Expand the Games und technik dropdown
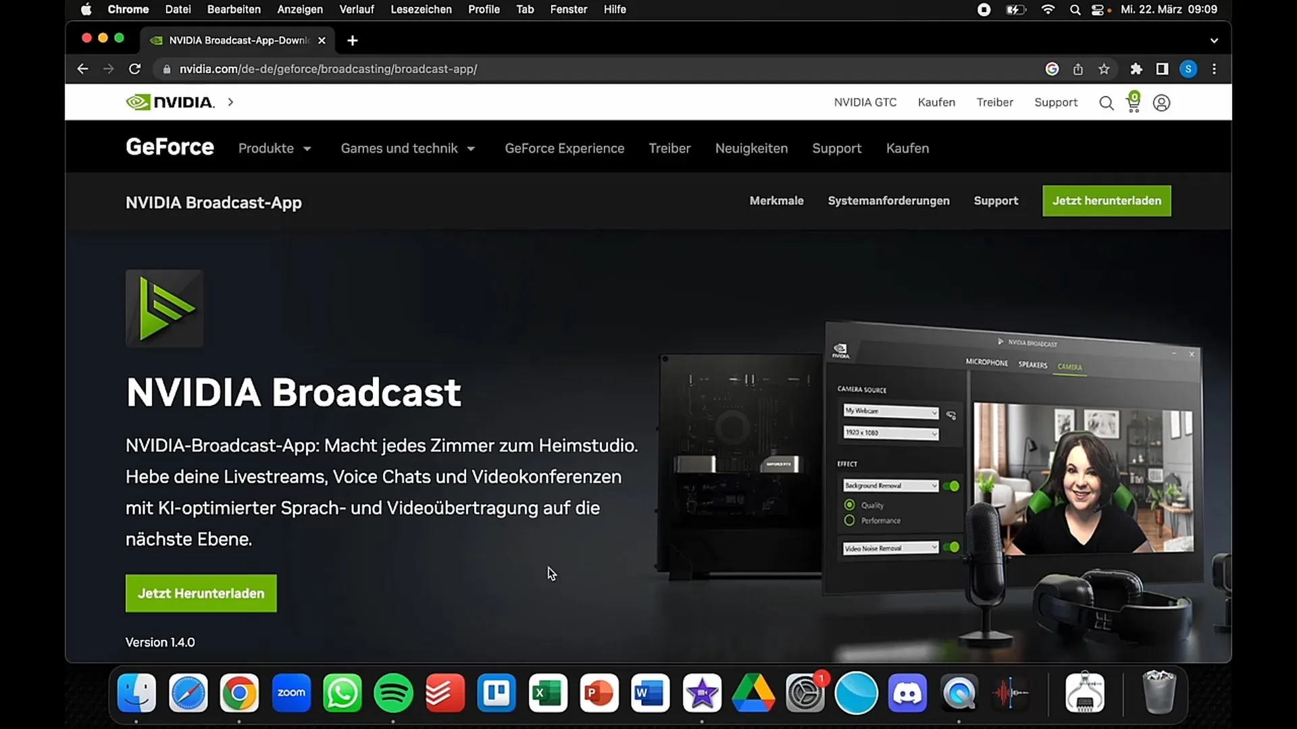This screenshot has width=1297, height=729. (x=408, y=148)
